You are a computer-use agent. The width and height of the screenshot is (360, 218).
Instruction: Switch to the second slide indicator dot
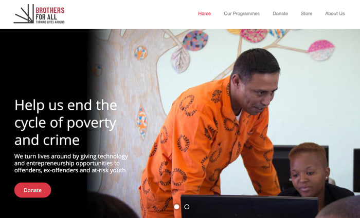(187, 207)
